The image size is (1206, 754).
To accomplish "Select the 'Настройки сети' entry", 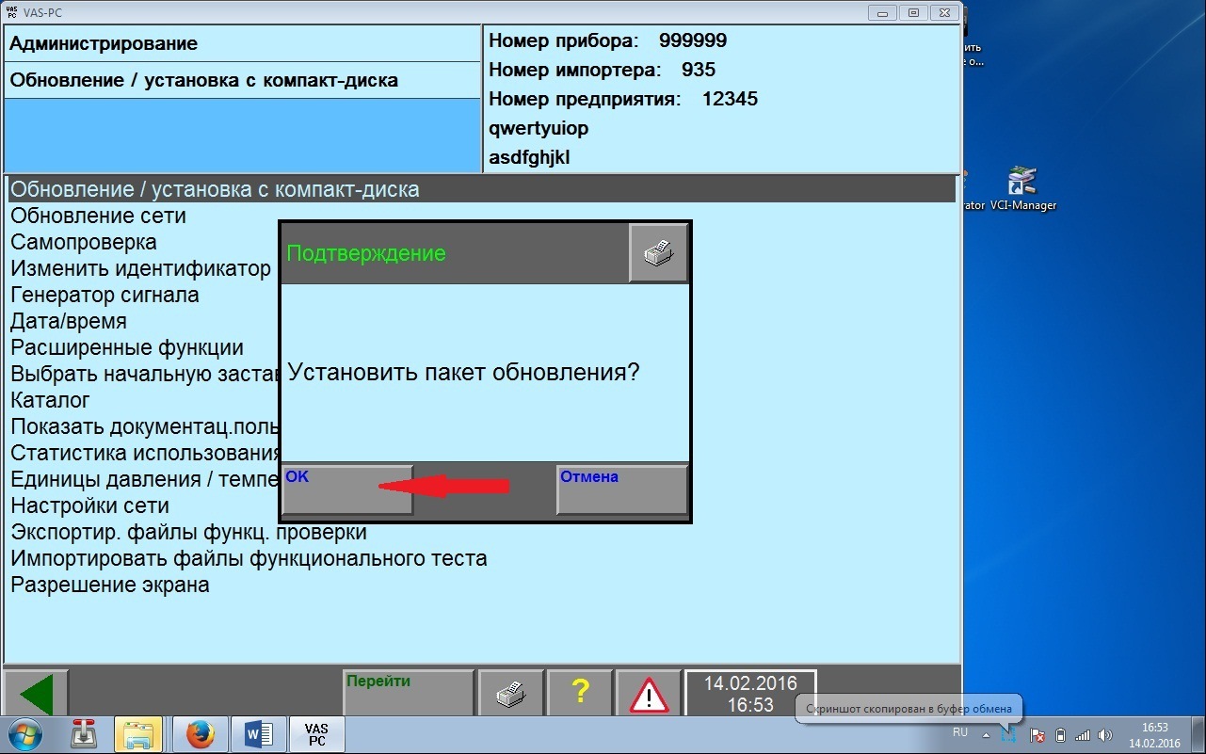I will pos(89,505).
